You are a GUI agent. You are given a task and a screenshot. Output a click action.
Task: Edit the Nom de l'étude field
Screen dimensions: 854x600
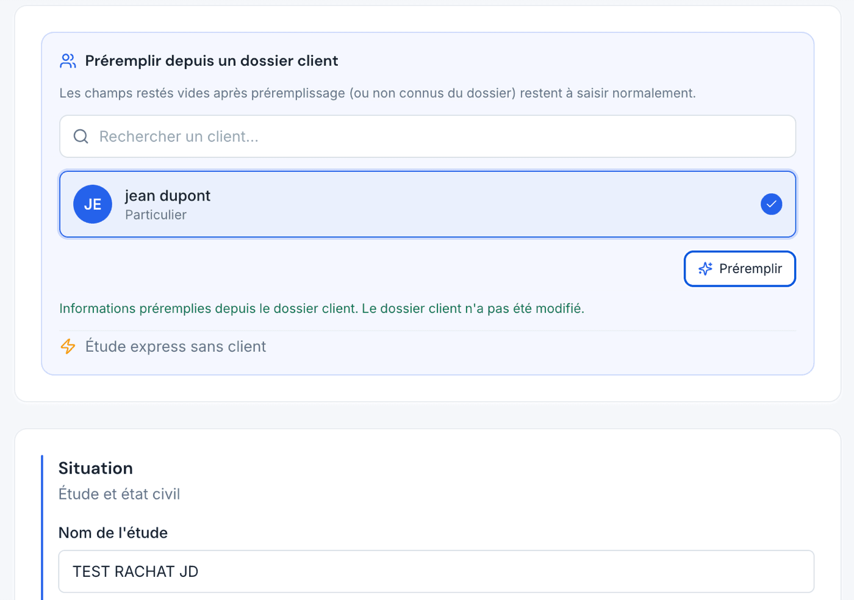pos(436,571)
